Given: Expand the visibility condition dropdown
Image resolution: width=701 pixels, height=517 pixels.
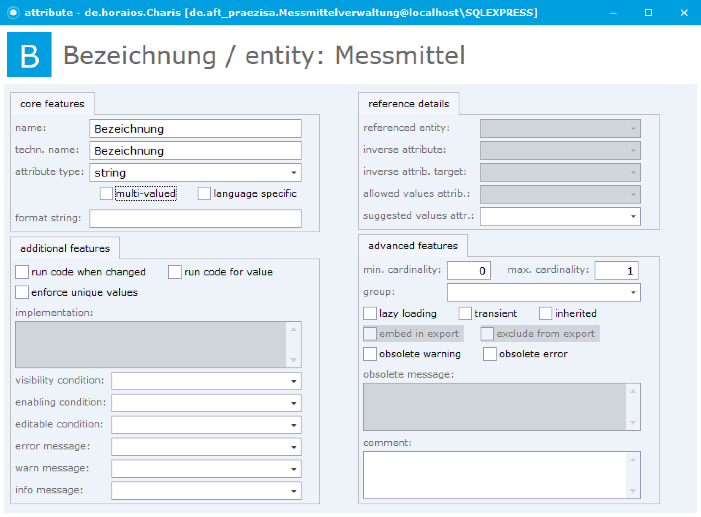Looking at the screenshot, I should click(x=293, y=381).
